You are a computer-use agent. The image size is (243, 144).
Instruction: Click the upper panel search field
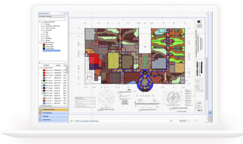point(57,19)
